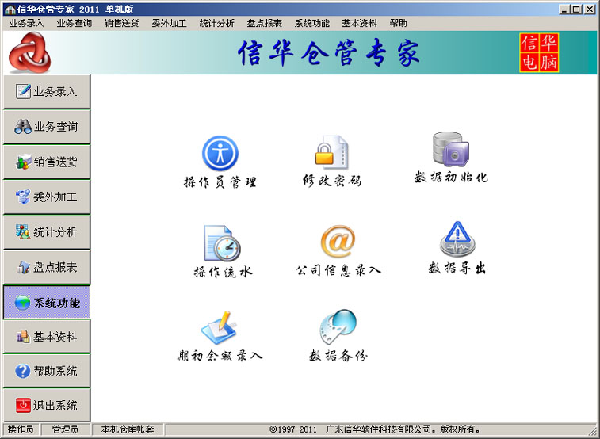Open the 销售送货 menu
Screen dimensions: 600x439
[x=122, y=23]
